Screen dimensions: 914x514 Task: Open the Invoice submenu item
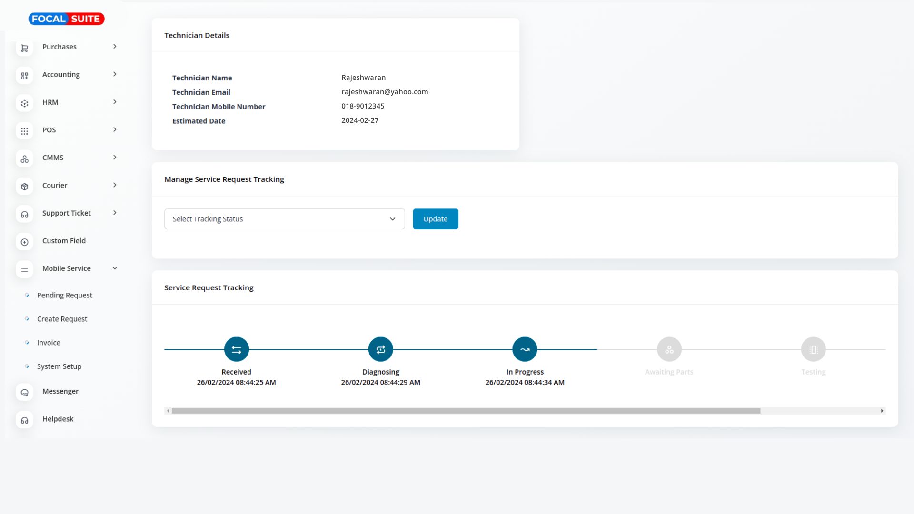(49, 343)
